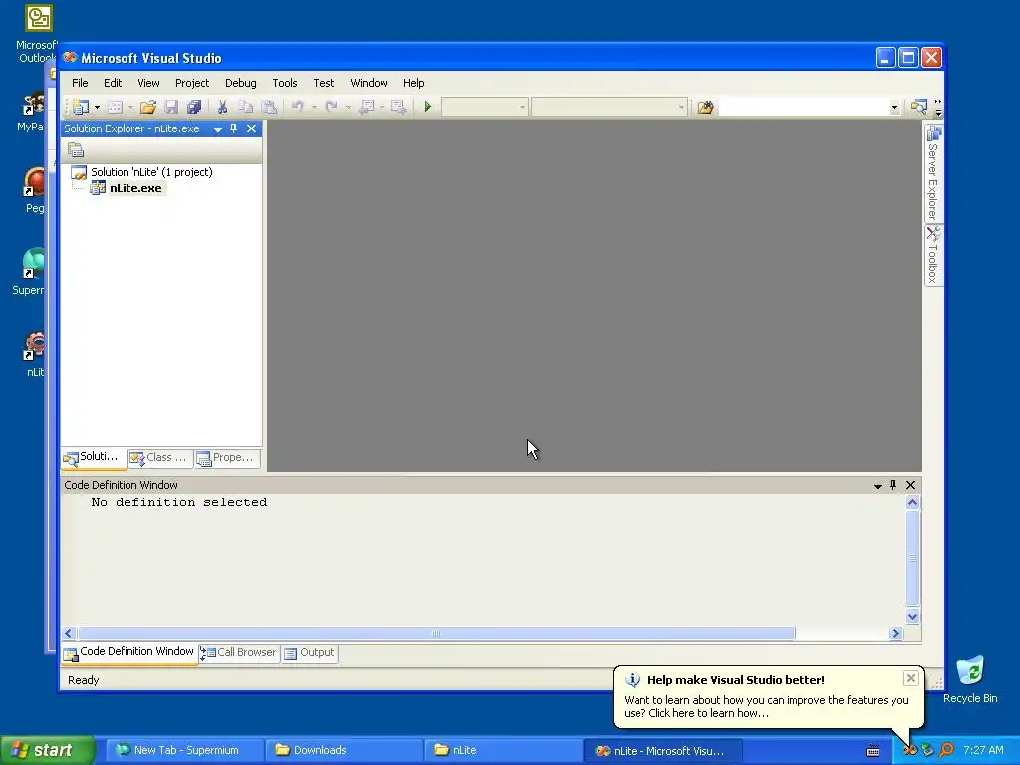Click the Windows Start button
Screen dimensions: 1020x765
coord(46,751)
